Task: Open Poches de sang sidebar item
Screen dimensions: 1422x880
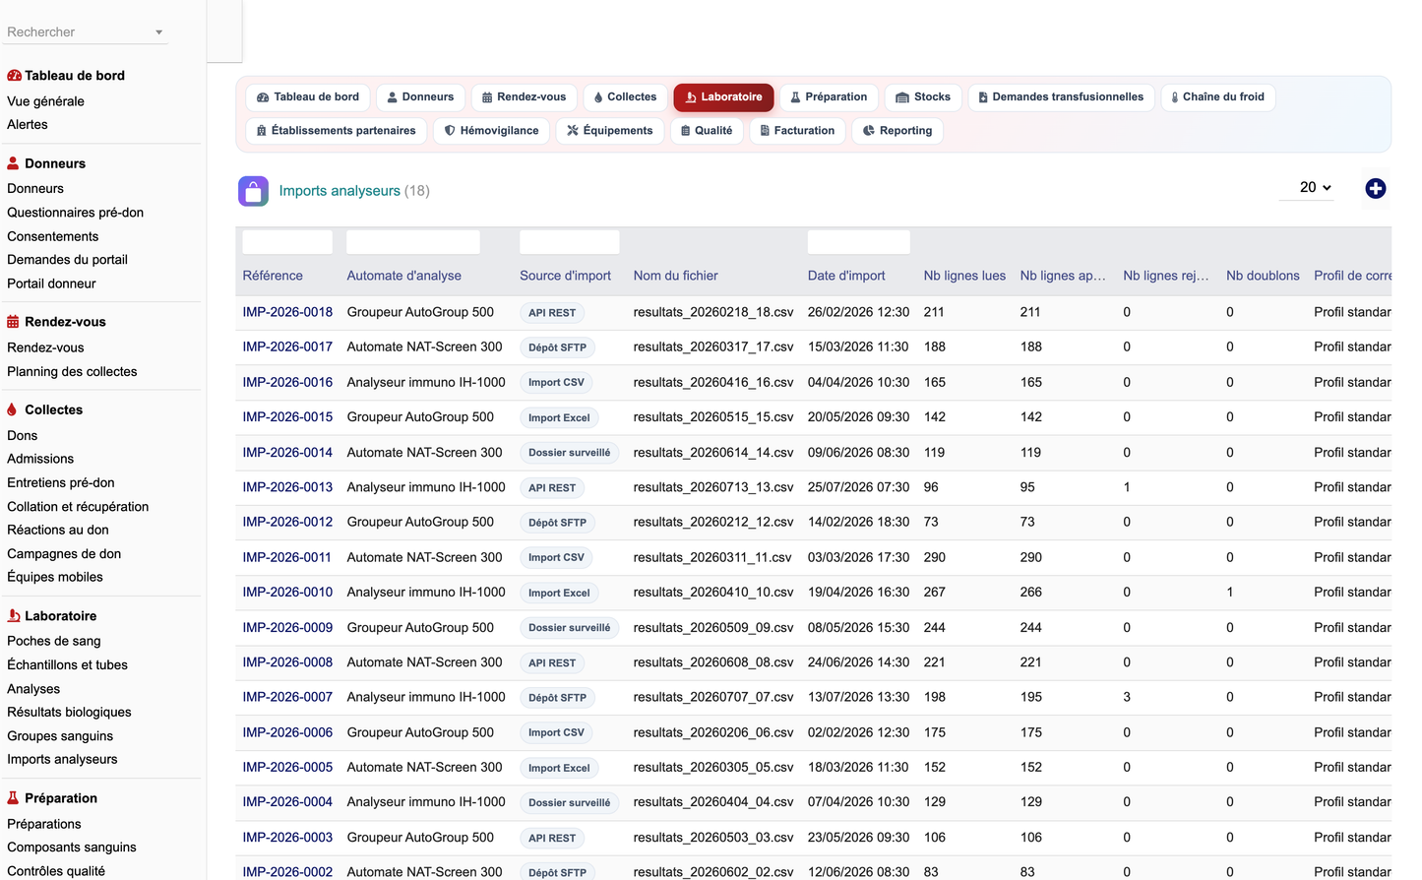Action: [54, 642]
